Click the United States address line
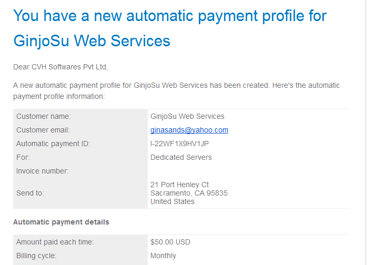The image size is (367, 265). 172,201
